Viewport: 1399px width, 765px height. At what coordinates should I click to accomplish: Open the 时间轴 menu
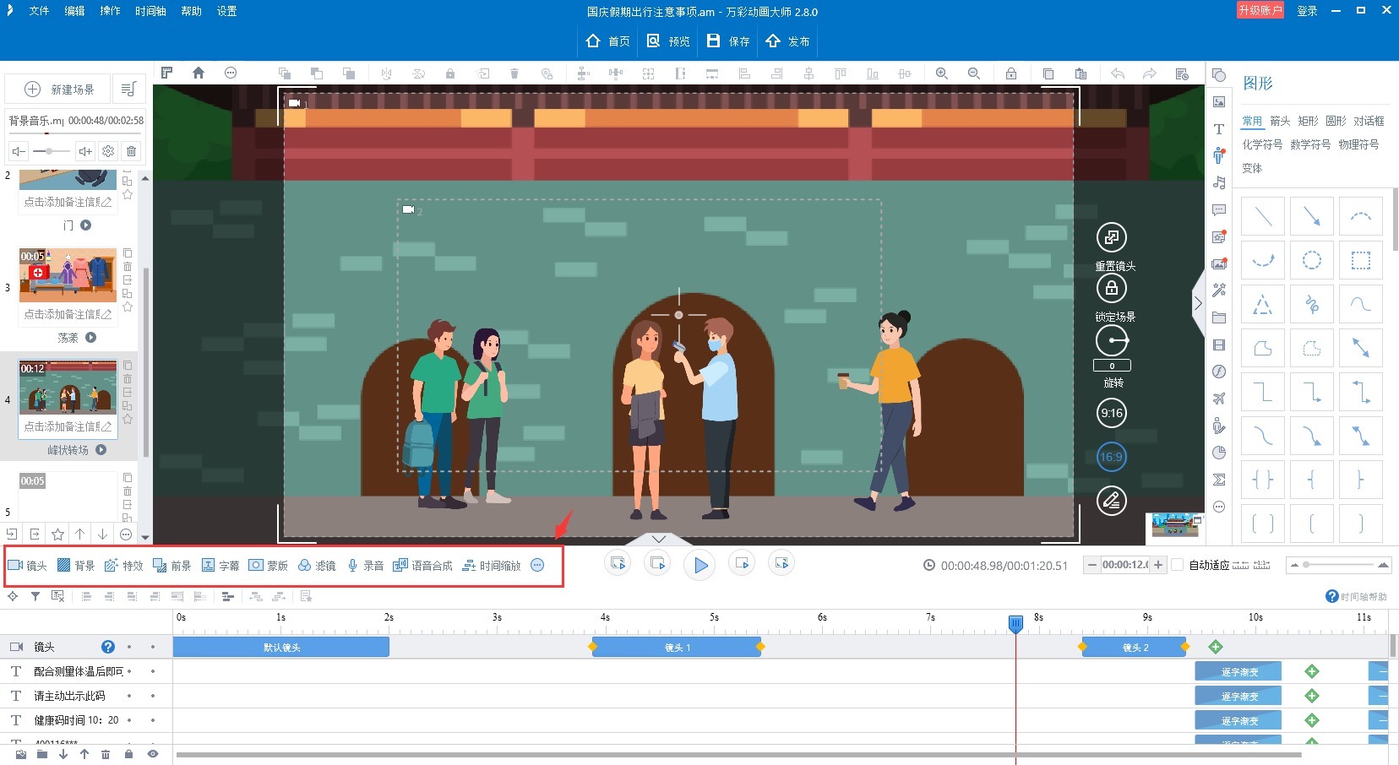[150, 11]
